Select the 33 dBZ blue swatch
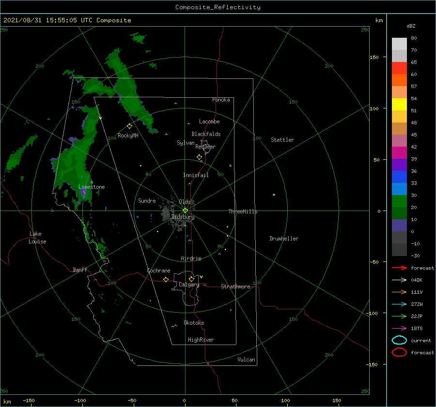The image size is (436, 407). click(x=399, y=189)
